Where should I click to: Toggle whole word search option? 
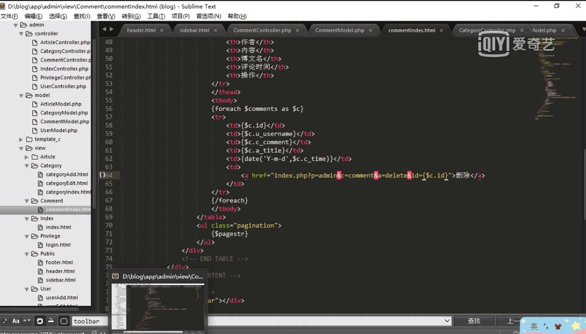click(x=27, y=321)
